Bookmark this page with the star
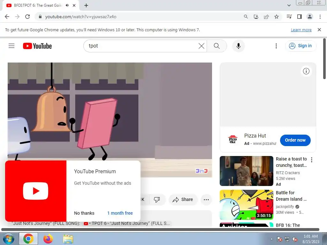Screen dimensions: 327x245 [x=277, y=17]
